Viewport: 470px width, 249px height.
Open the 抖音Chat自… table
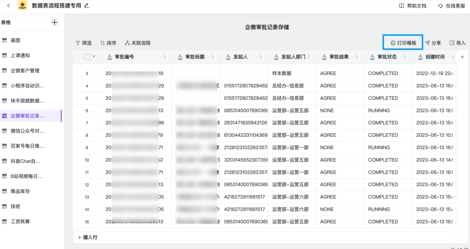tap(31, 161)
